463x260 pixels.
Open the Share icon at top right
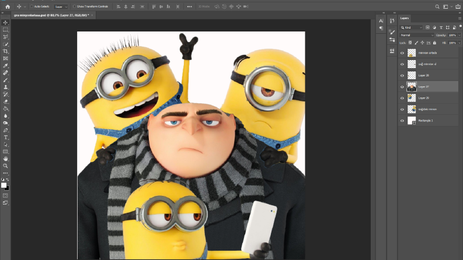pyautogui.click(x=458, y=6)
